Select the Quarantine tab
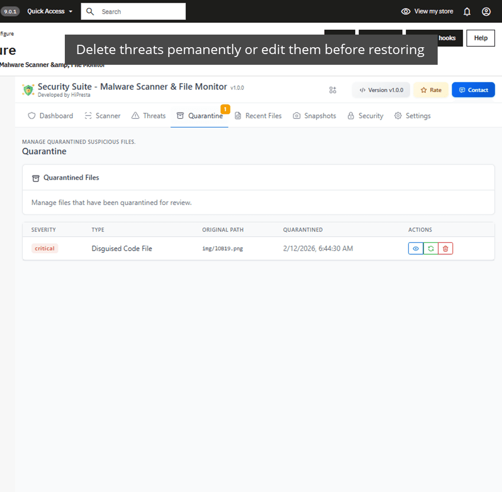 [x=199, y=116]
